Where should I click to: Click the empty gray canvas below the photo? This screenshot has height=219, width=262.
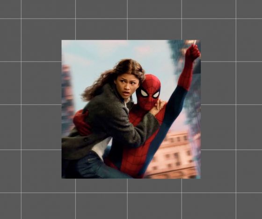(131, 199)
